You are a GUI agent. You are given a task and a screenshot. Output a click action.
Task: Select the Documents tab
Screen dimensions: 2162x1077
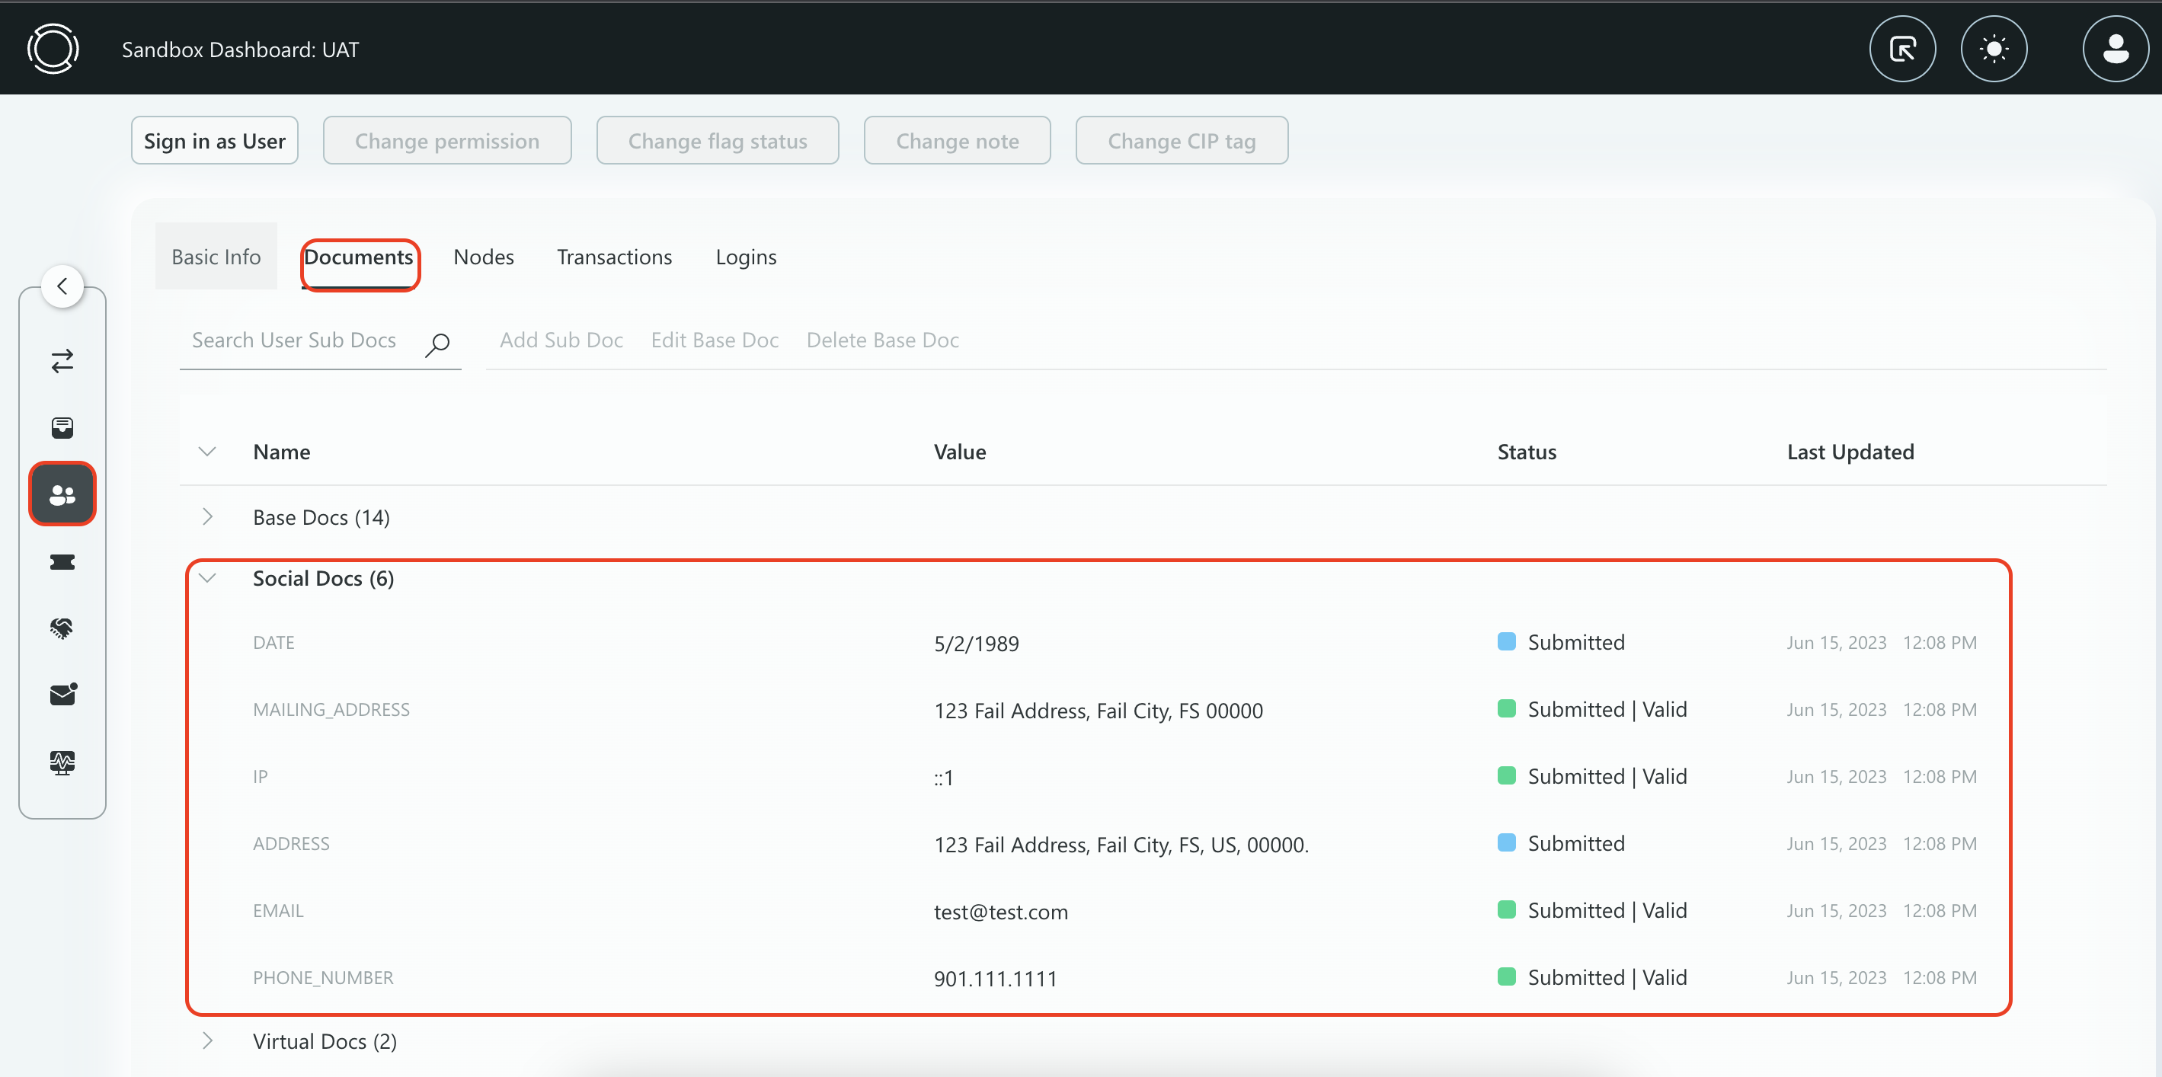358,257
